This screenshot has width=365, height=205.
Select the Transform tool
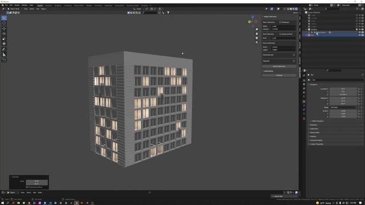tap(4, 44)
